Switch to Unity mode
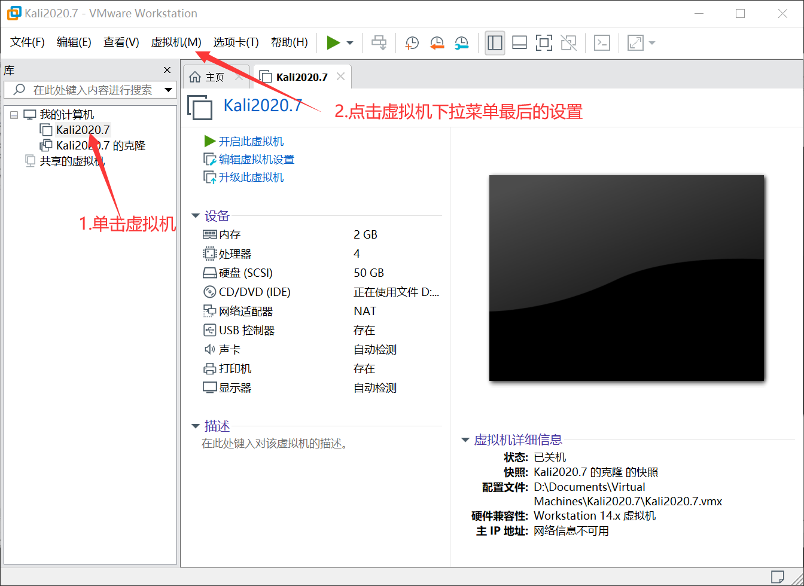 [x=568, y=42]
